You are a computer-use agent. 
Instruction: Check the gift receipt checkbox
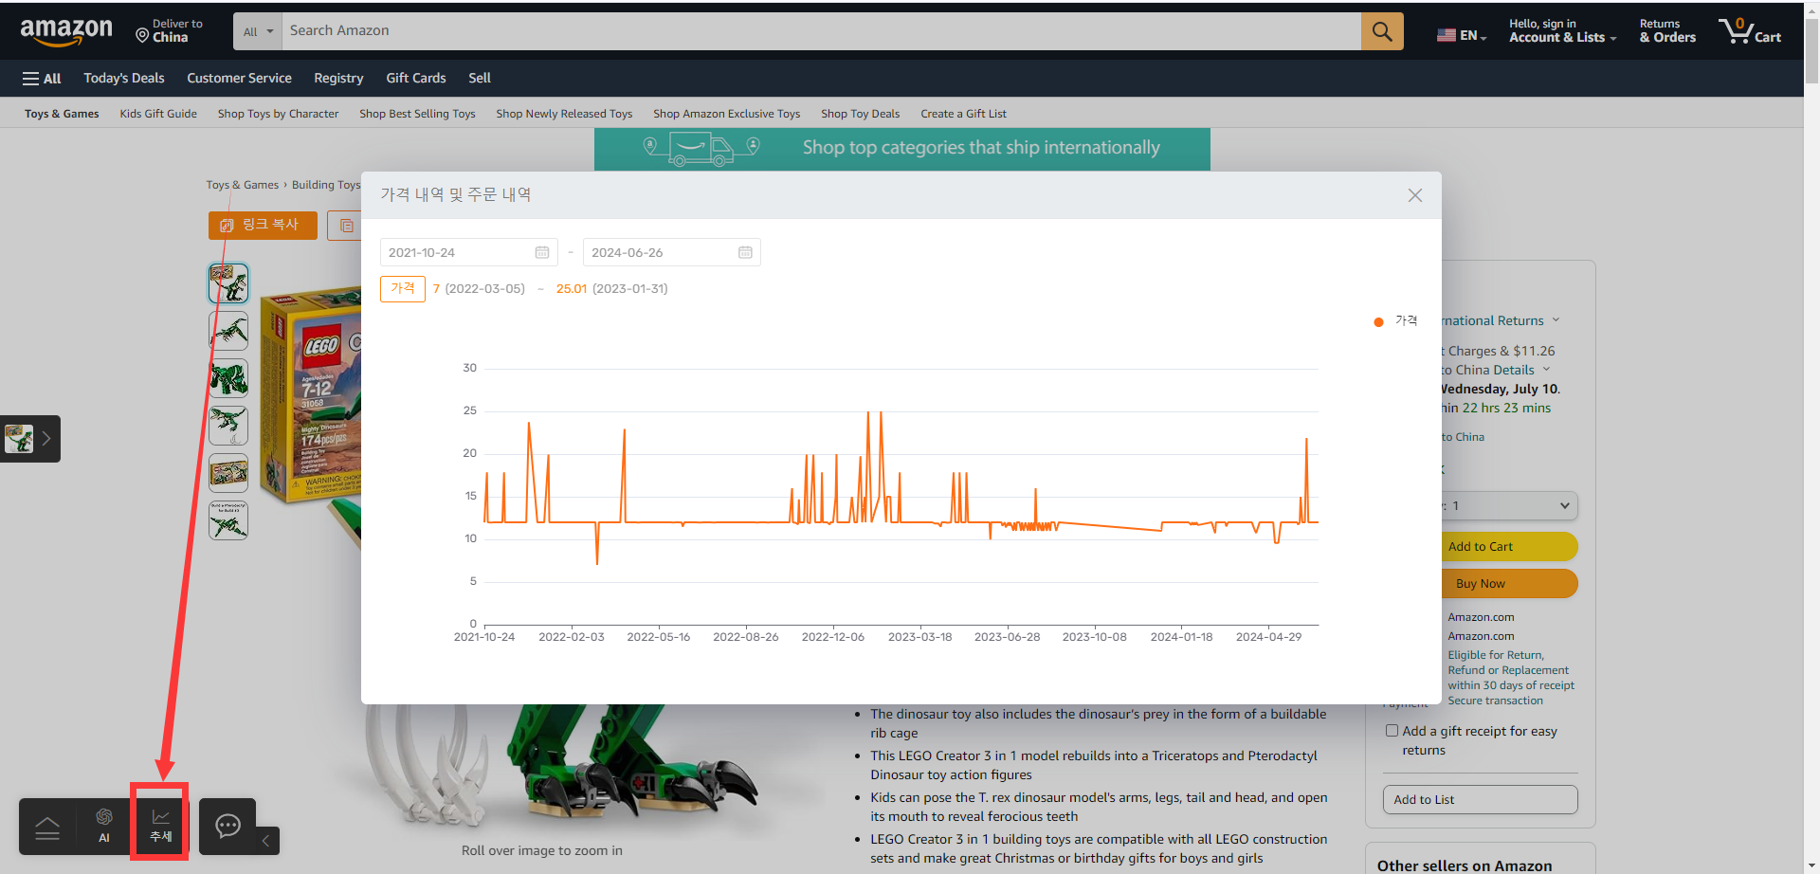(x=1392, y=731)
